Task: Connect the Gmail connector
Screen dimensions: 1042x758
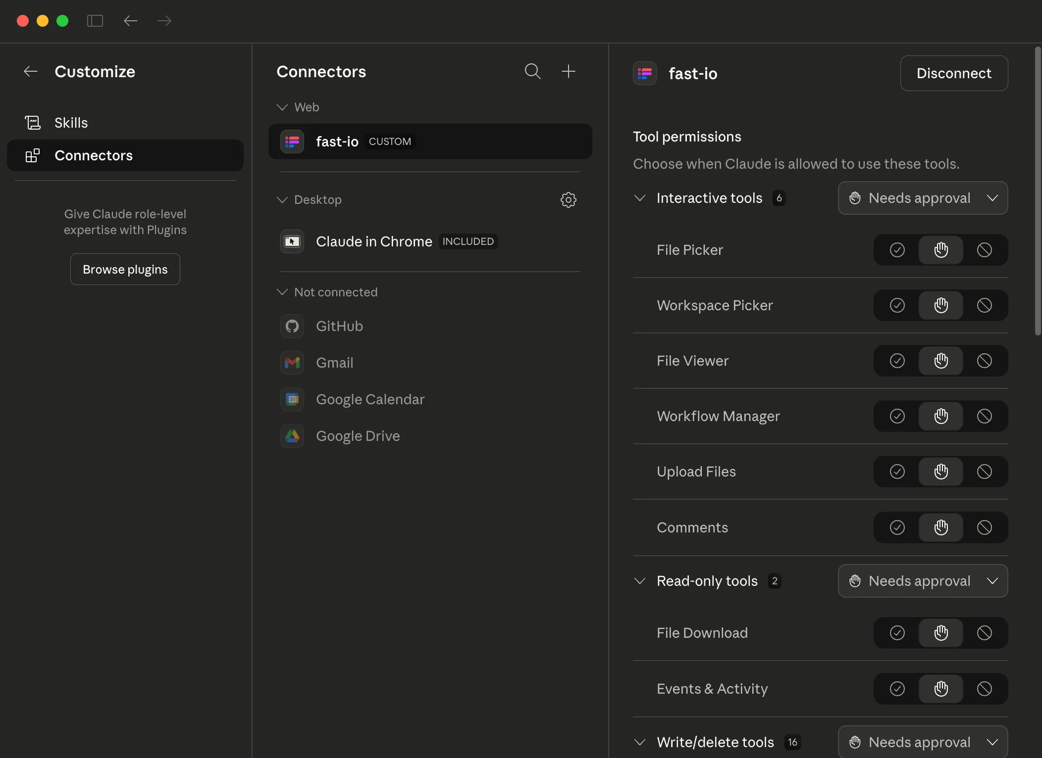Action: point(335,363)
